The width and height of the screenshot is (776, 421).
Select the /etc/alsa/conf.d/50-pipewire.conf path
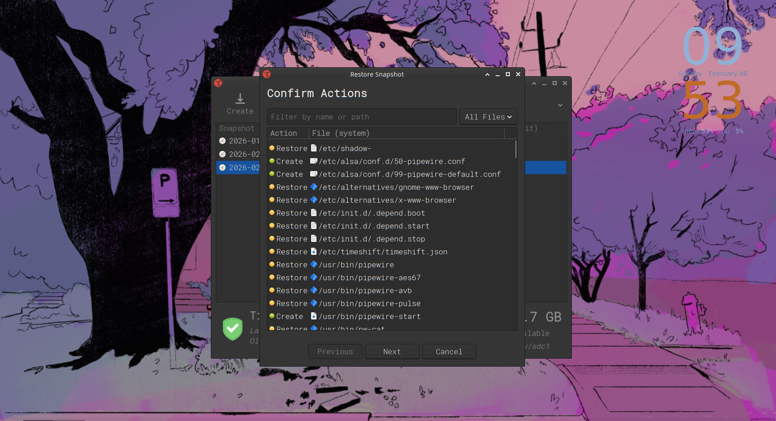click(x=392, y=161)
